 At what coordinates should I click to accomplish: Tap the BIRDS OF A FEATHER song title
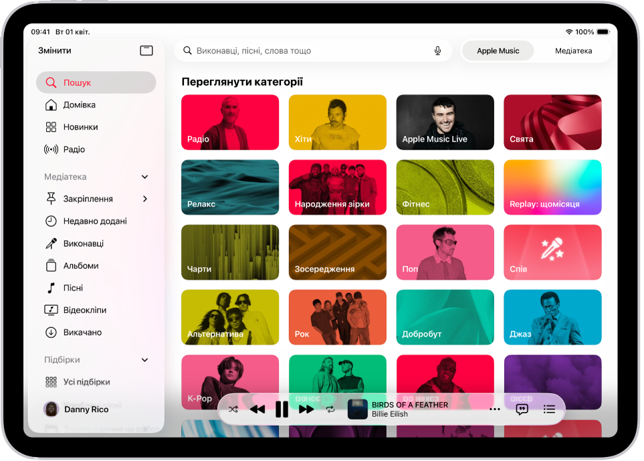[x=410, y=405]
